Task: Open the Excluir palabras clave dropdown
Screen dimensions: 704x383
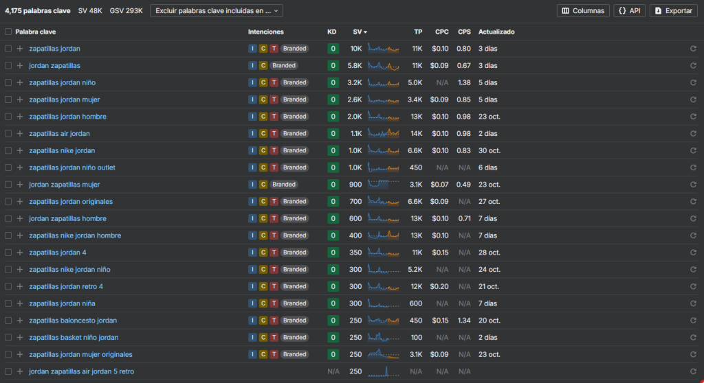Action: pos(217,11)
